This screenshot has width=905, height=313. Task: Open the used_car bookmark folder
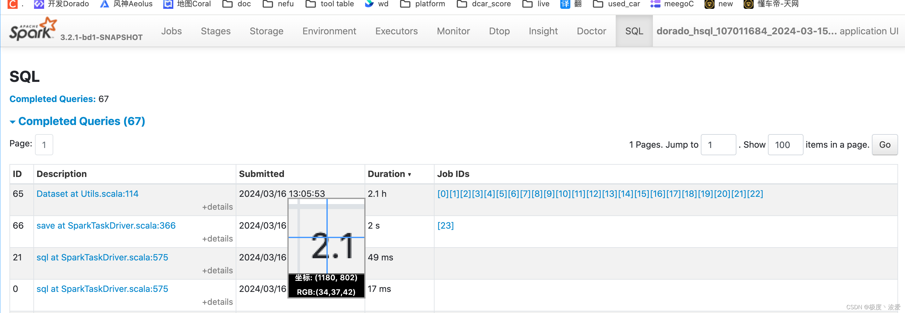coord(616,4)
